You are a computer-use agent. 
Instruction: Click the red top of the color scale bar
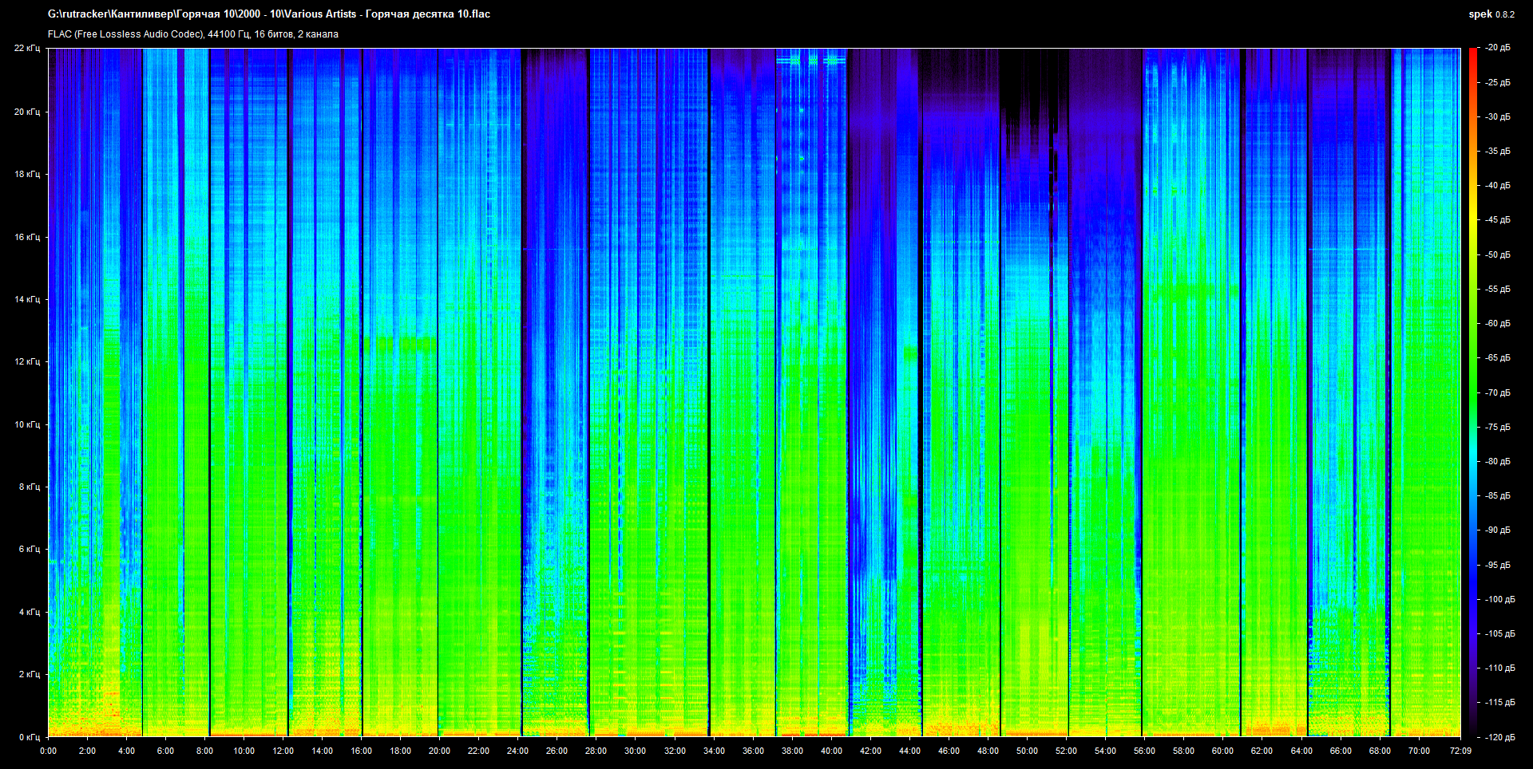1473,54
